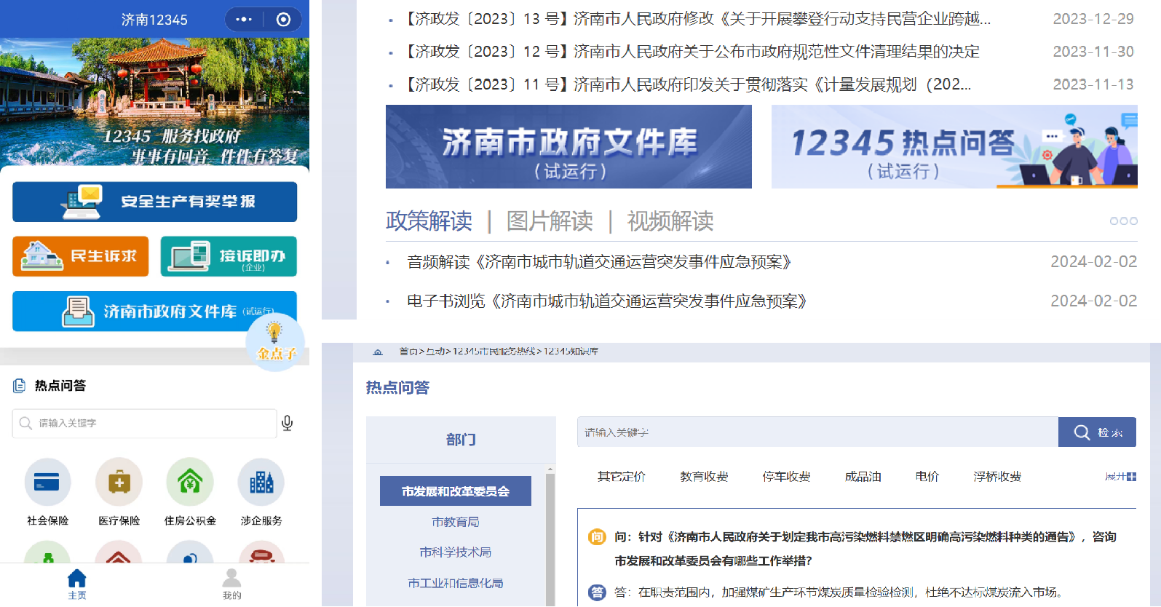
Task: Click the 停车收费 category filter
Action: click(x=786, y=477)
